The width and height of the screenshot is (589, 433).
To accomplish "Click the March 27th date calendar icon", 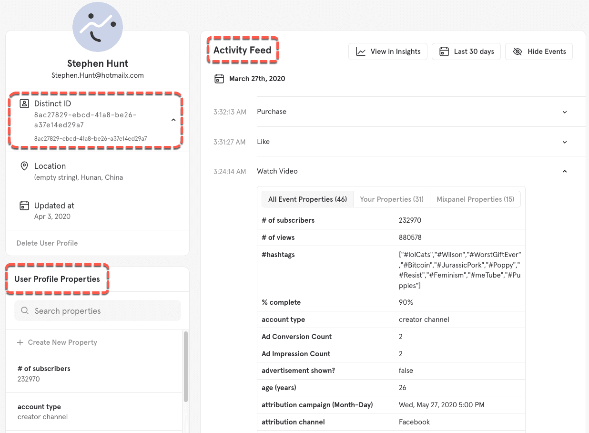I will 219,79.
